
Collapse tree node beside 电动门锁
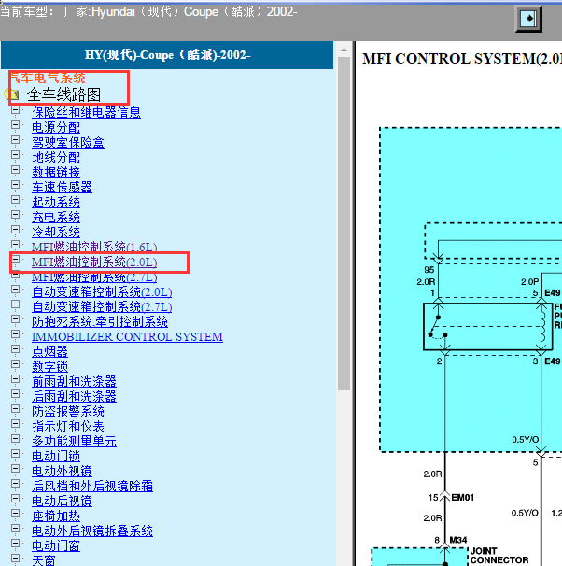(x=15, y=454)
